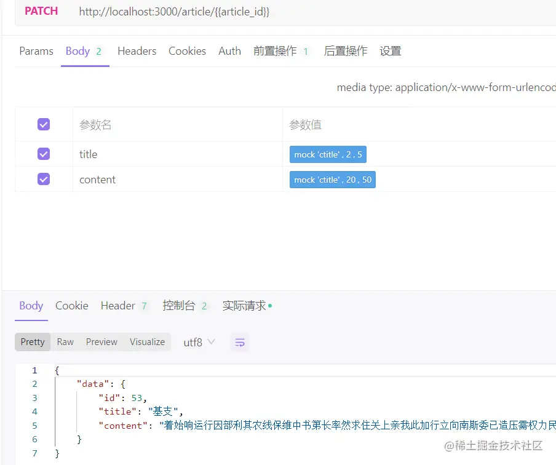Click the content parameter name cell
This screenshot has width=556, height=465.
pyautogui.click(x=178, y=180)
